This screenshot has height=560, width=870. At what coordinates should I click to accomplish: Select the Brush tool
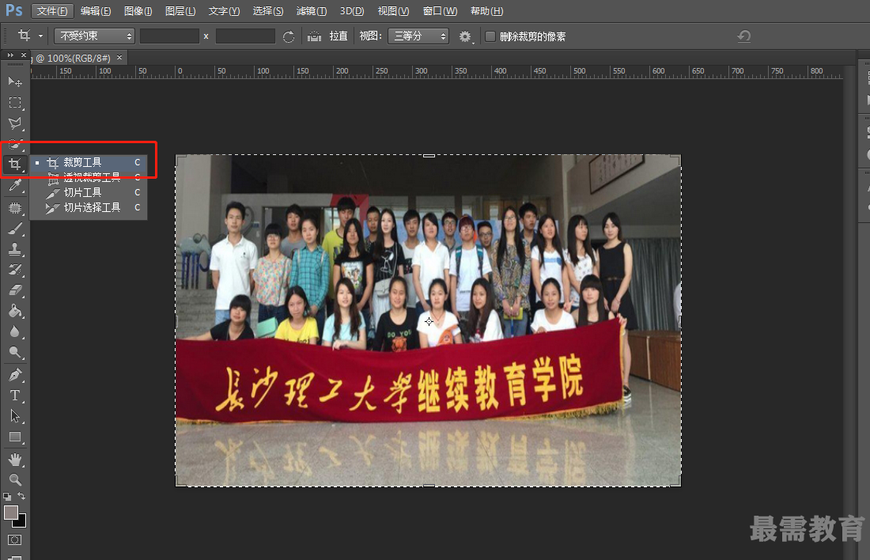15,228
